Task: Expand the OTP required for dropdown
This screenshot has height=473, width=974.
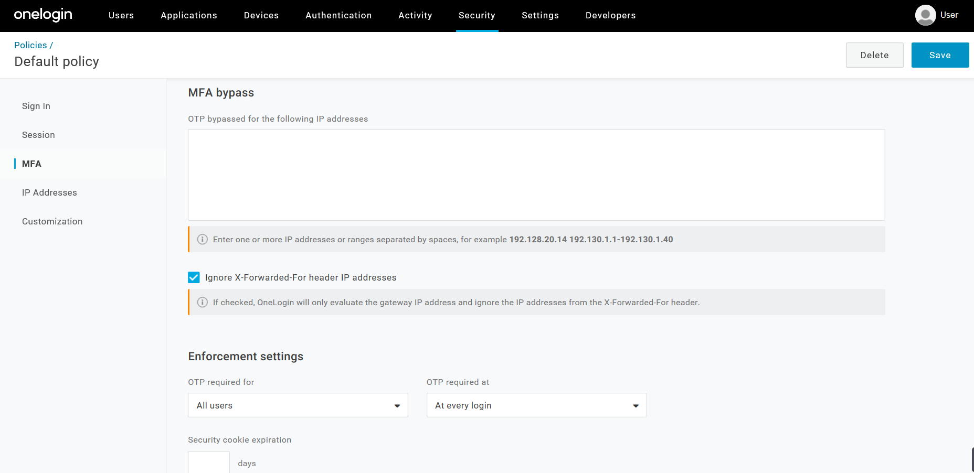Action: click(298, 405)
